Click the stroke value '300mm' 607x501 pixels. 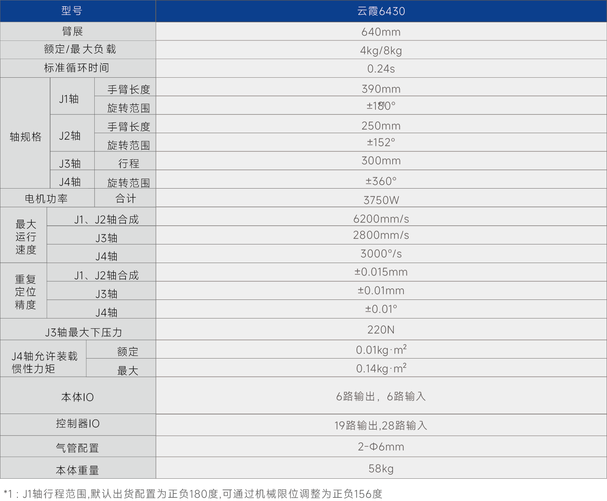click(381, 161)
